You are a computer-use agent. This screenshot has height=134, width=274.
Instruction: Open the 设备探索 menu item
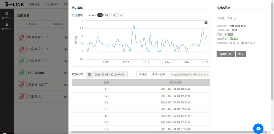point(34,4)
